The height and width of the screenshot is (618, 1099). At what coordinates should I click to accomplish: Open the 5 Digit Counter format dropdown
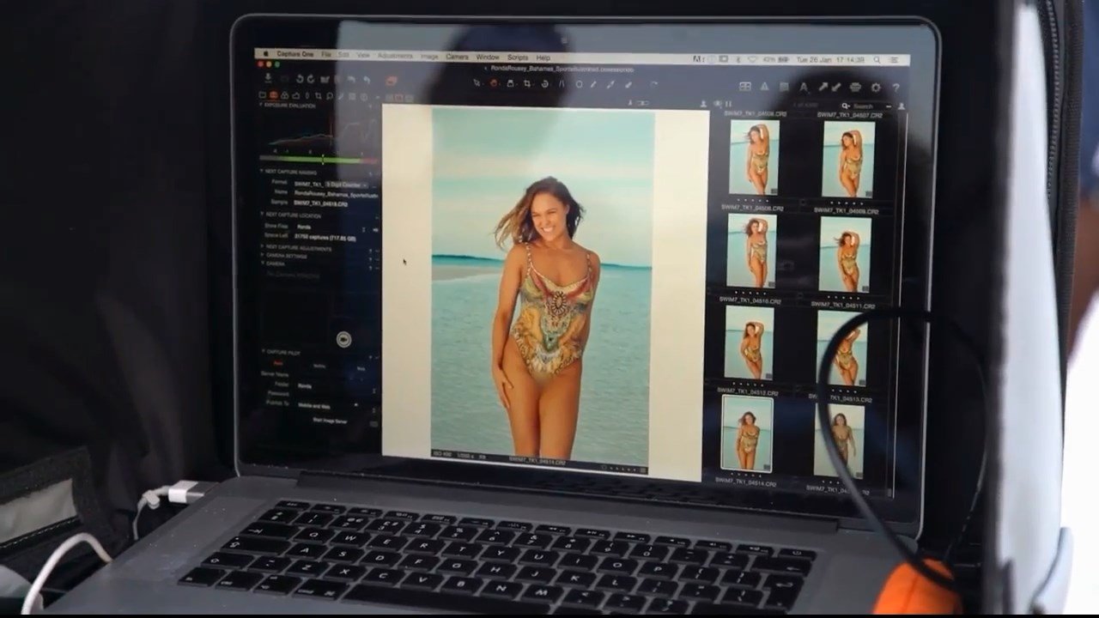[343, 184]
